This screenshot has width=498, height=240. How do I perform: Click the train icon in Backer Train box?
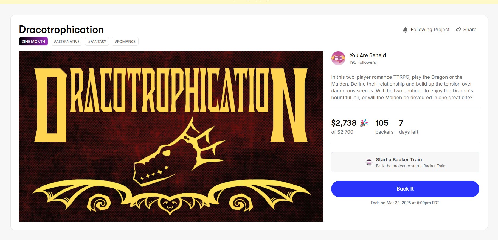pos(369,162)
